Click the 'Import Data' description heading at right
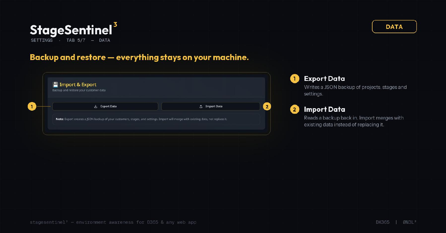Viewport: 446px width, 233px height. (324, 109)
